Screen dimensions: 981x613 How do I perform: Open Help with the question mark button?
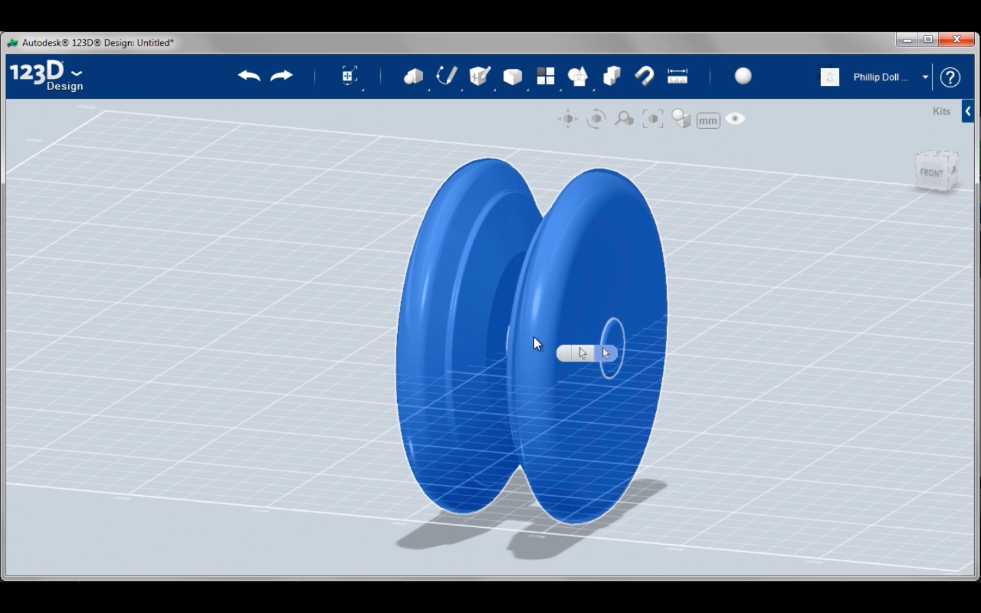click(950, 77)
